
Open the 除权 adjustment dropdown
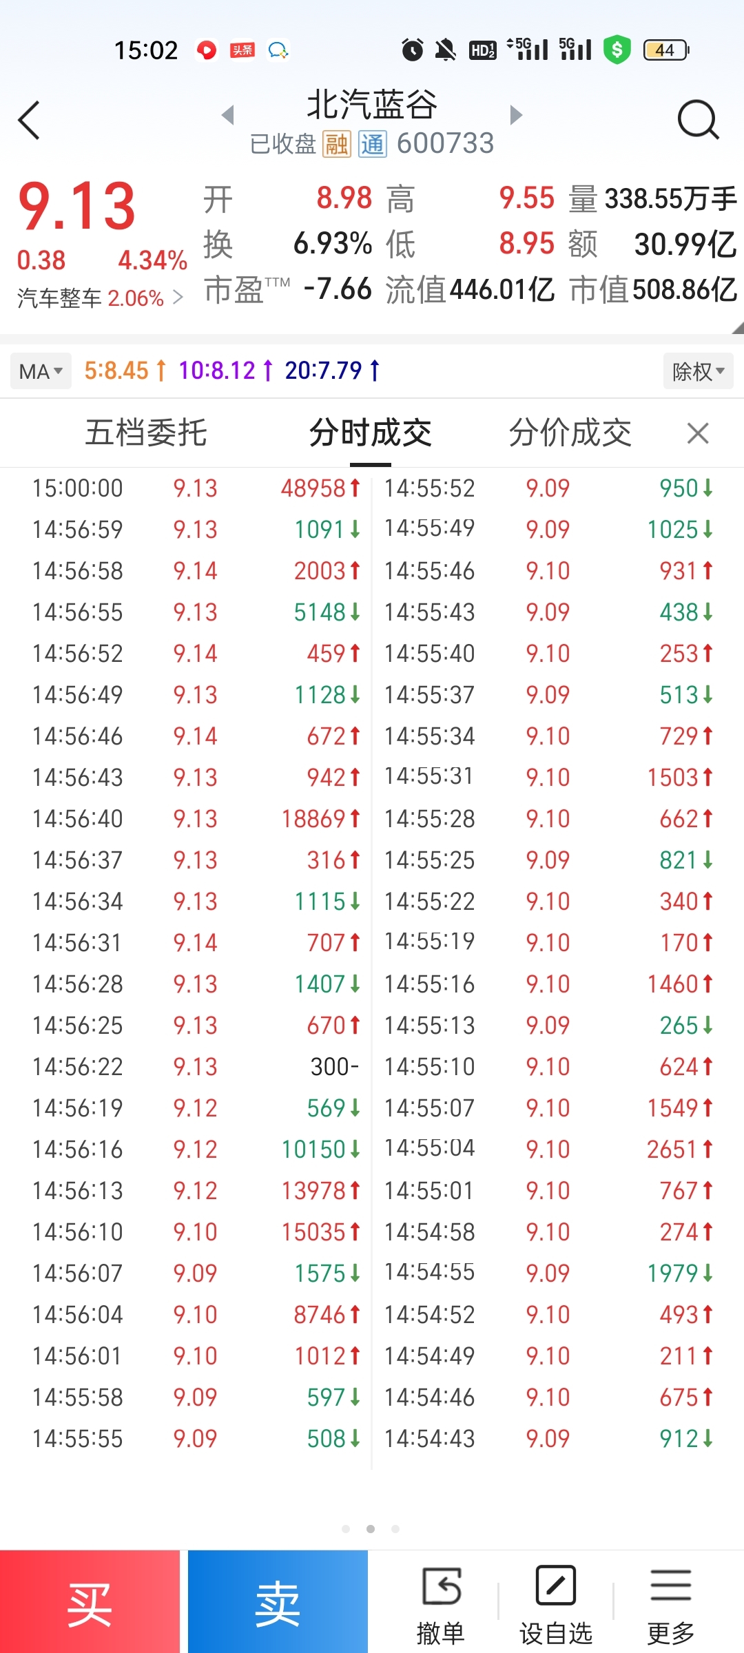coord(698,371)
